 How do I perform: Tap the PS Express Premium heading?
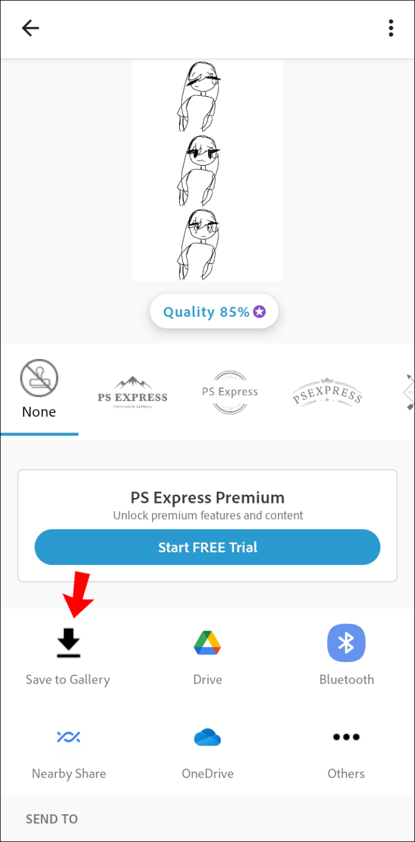(207, 498)
